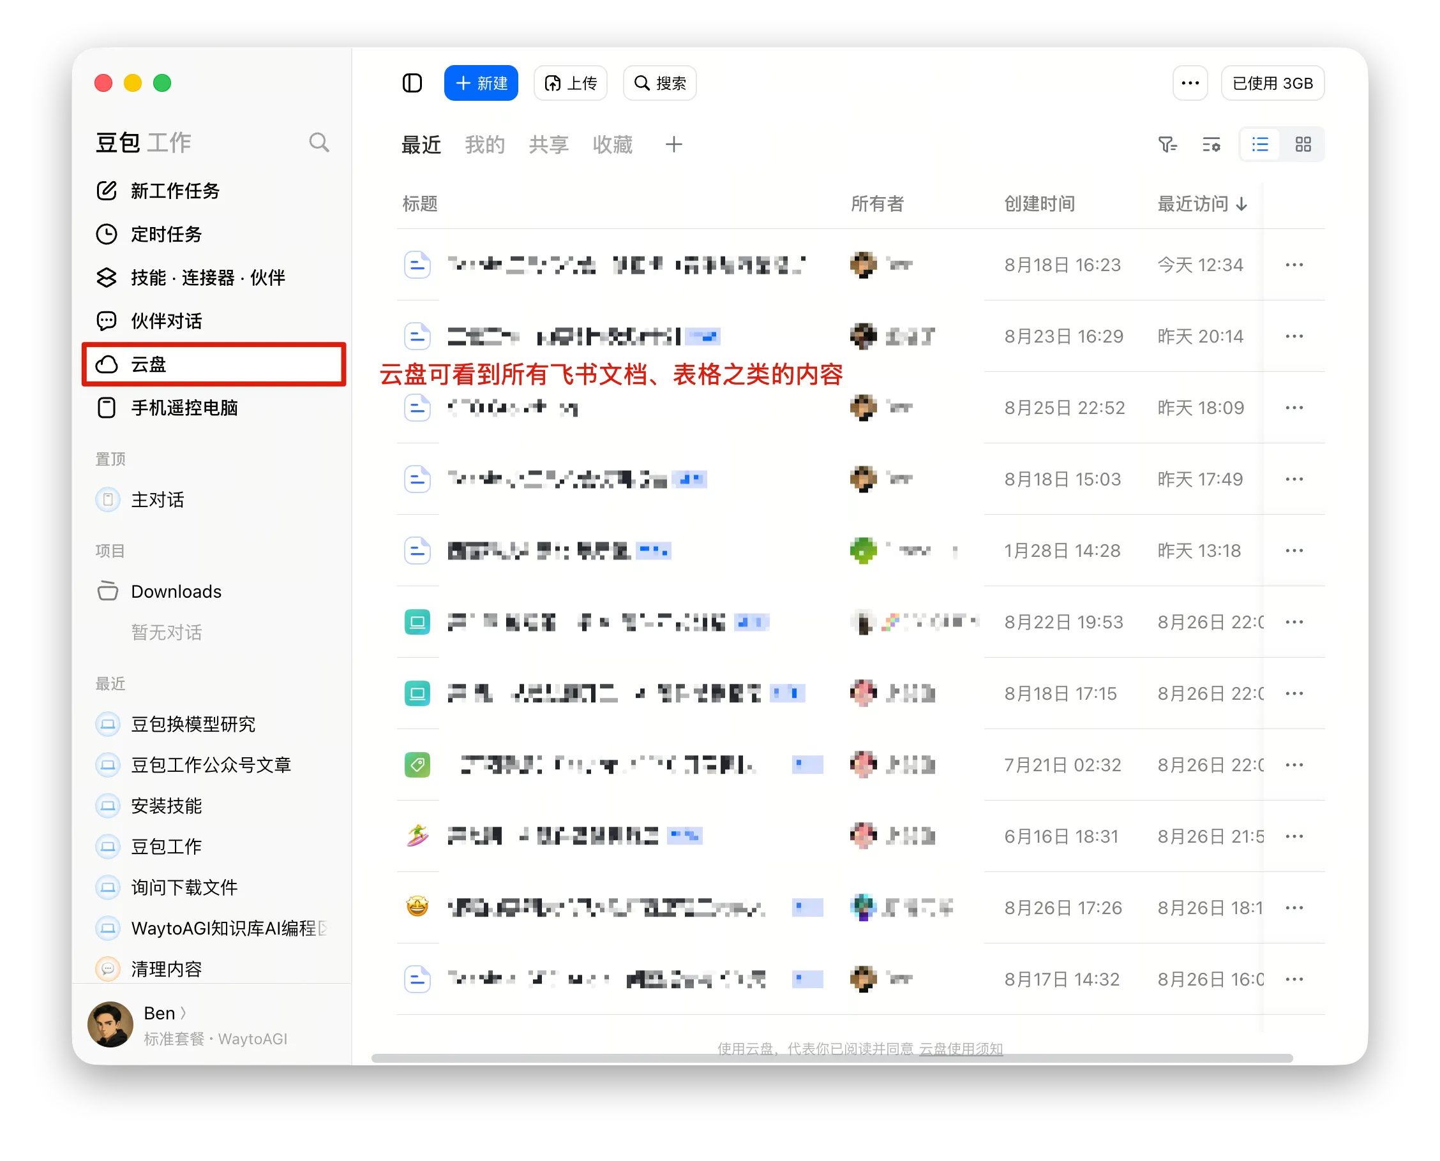
Task: Open 新工作任务 in the sidebar
Action: coord(214,191)
